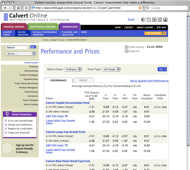Expand How to Invest in sidebar
The image size is (190, 170).
click(x=31, y=104)
